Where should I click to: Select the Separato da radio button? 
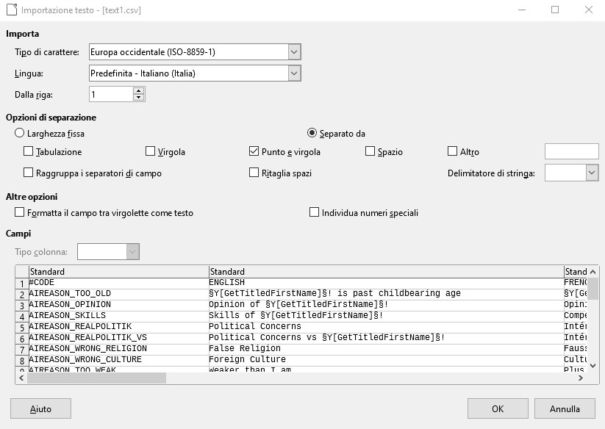312,133
